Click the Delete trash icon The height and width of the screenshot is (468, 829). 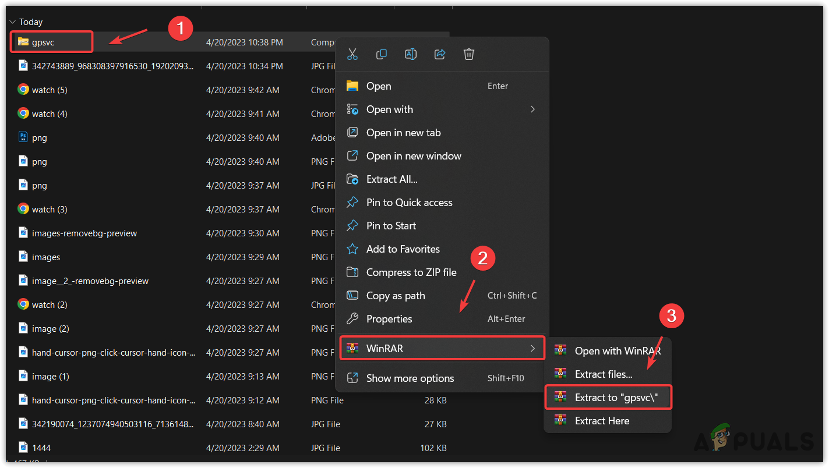tap(469, 54)
